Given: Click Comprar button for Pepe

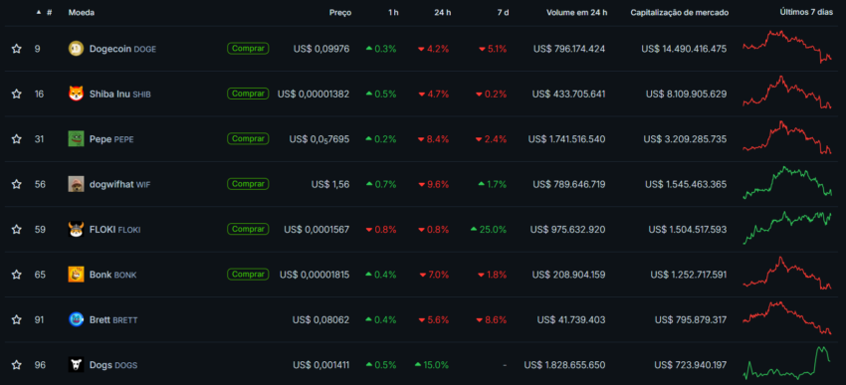Looking at the screenshot, I should (248, 139).
